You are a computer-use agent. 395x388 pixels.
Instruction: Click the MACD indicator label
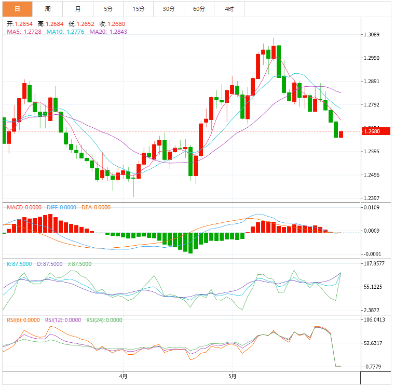(24, 207)
